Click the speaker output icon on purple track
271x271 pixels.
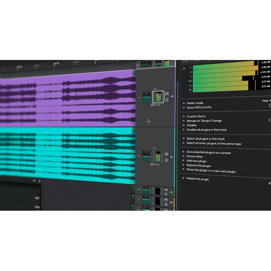tap(172, 96)
